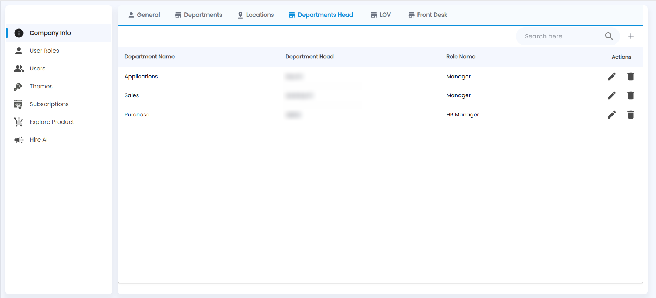Click the pencil icon for Sales
This screenshot has width=656, height=298.
[611, 95]
